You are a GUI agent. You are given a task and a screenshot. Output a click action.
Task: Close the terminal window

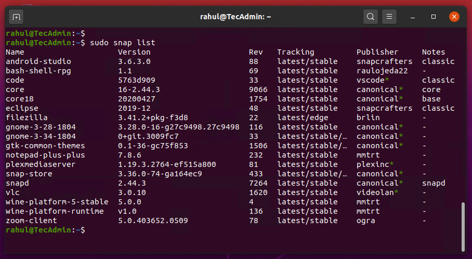(454, 17)
